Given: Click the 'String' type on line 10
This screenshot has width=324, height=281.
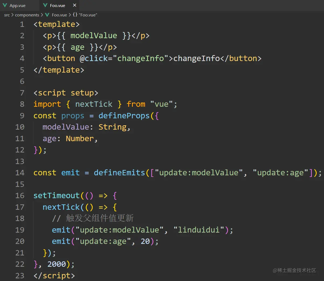Looking at the screenshot, I should point(113,127).
